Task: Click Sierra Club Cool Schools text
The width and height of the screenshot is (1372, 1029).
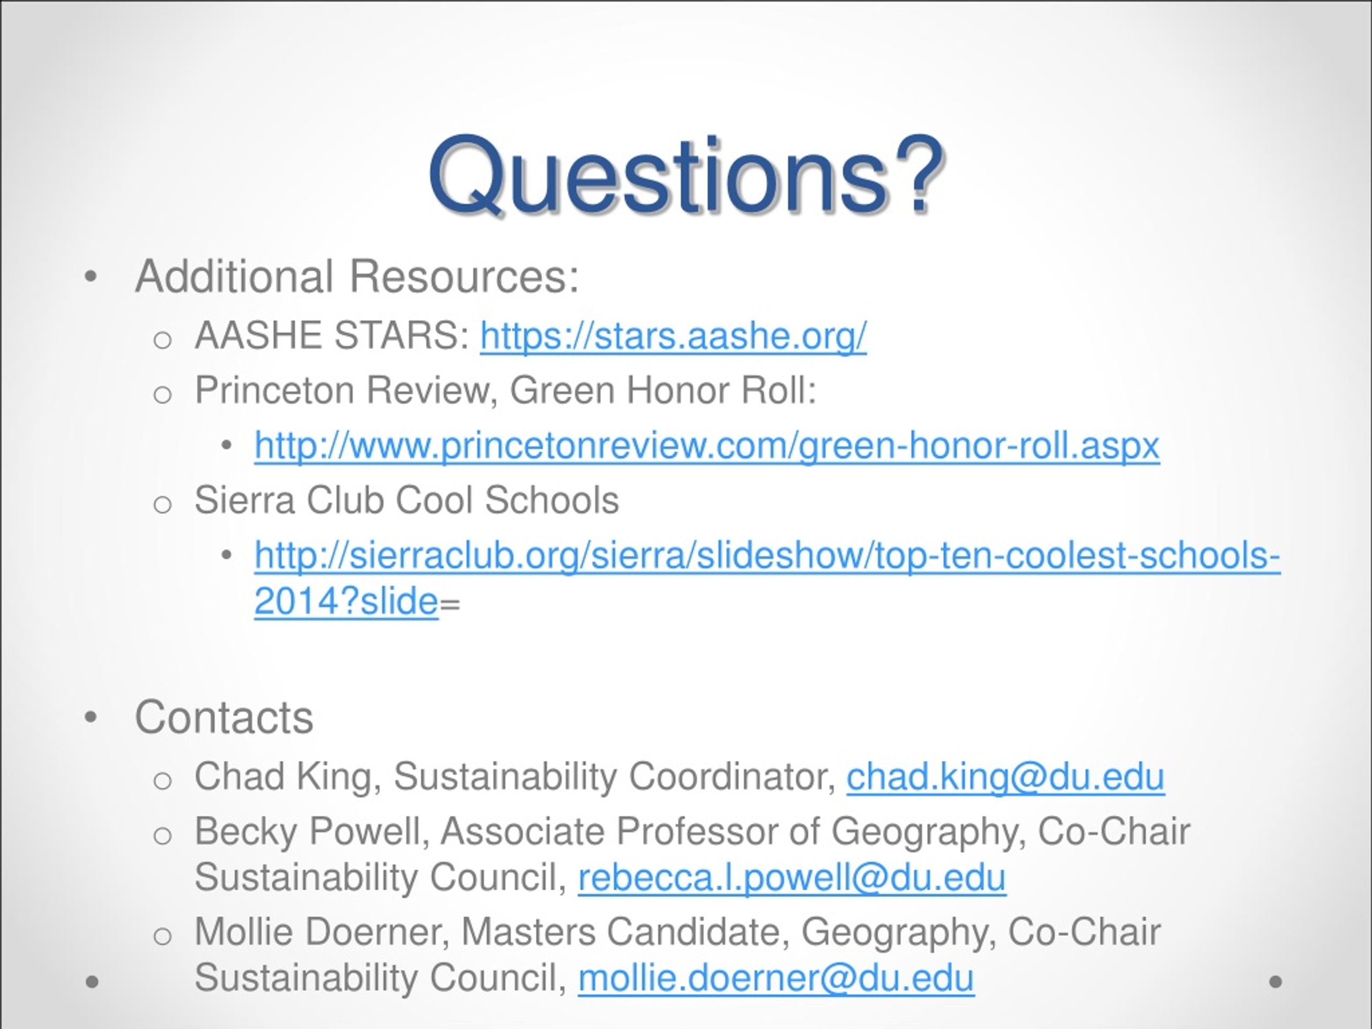Action: (407, 500)
